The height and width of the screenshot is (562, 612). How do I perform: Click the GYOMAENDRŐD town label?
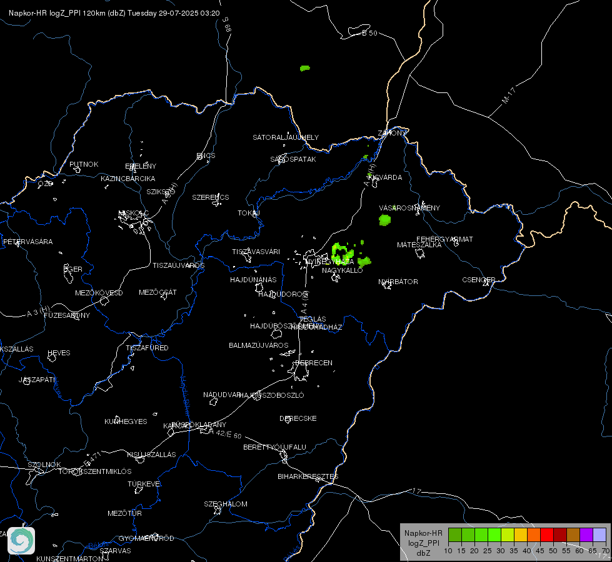click(x=146, y=538)
